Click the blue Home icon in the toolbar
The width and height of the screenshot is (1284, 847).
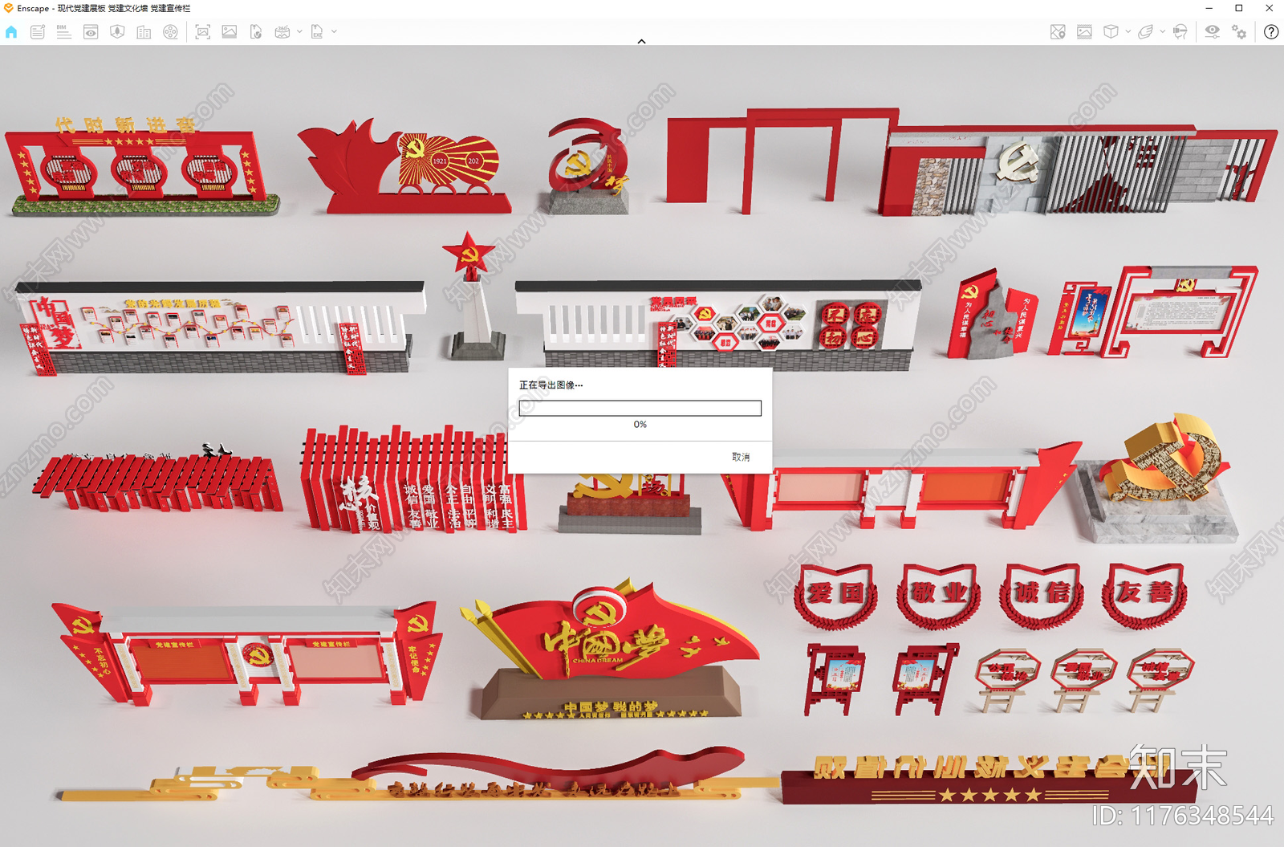coord(11,32)
